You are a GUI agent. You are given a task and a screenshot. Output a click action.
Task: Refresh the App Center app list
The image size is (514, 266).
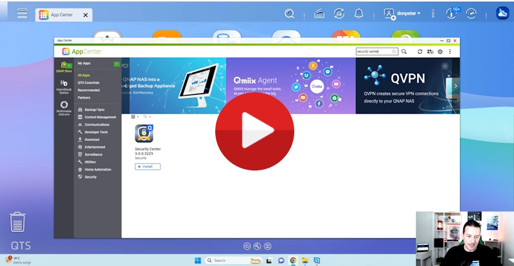click(420, 51)
